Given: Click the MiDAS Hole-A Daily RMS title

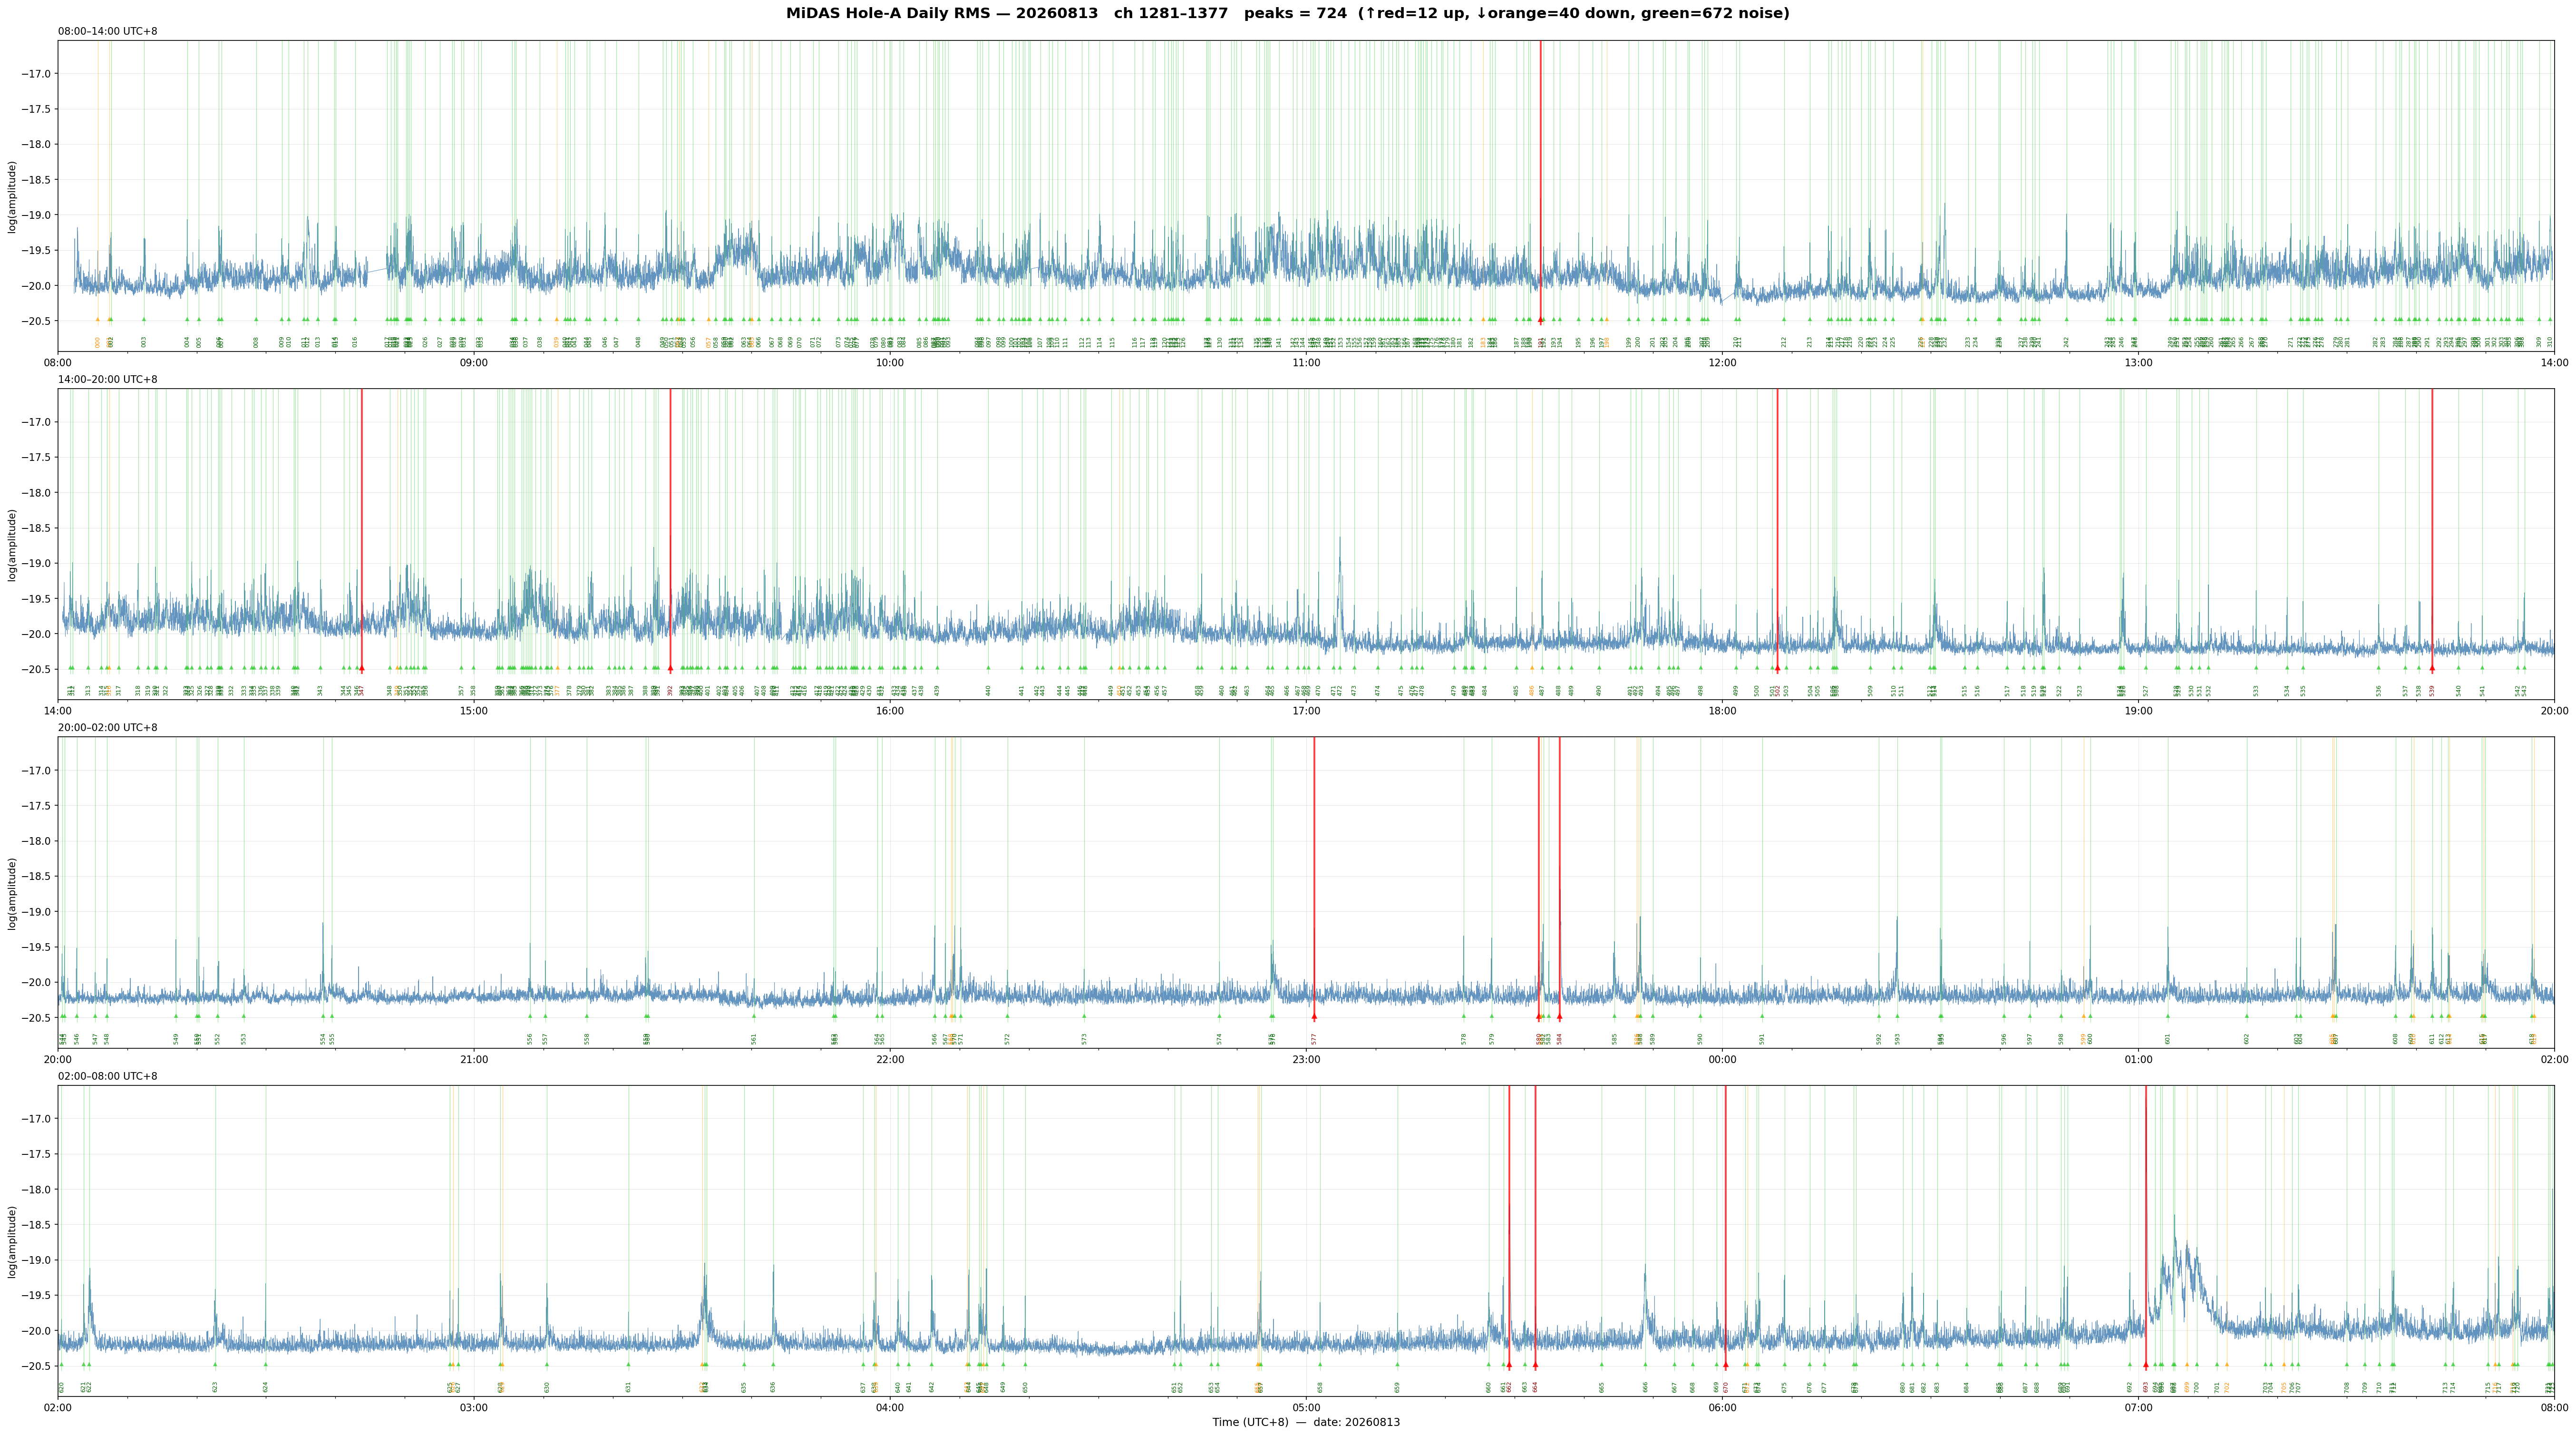Looking at the screenshot, I should click(1287, 13).
